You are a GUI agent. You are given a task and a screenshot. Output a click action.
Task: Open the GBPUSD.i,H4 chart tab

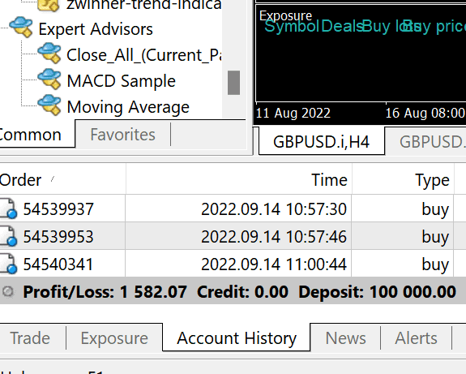(321, 142)
